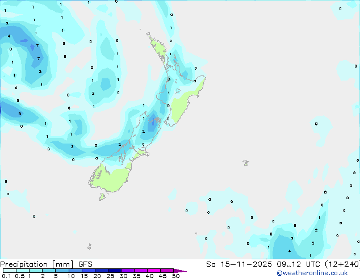Click the 'Precipitation [mm] GFS' title text
The image size is (360, 278).
(46, 264)
